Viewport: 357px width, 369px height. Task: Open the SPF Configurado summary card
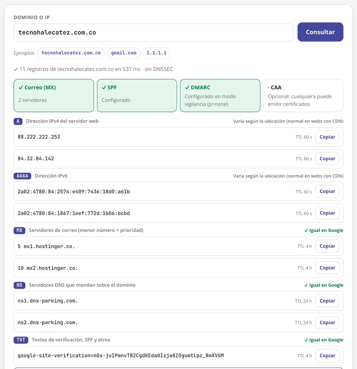[x=137, y=96]
